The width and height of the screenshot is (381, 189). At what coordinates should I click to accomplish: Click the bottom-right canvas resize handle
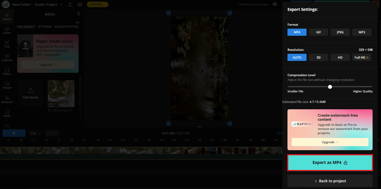(230, 123)
